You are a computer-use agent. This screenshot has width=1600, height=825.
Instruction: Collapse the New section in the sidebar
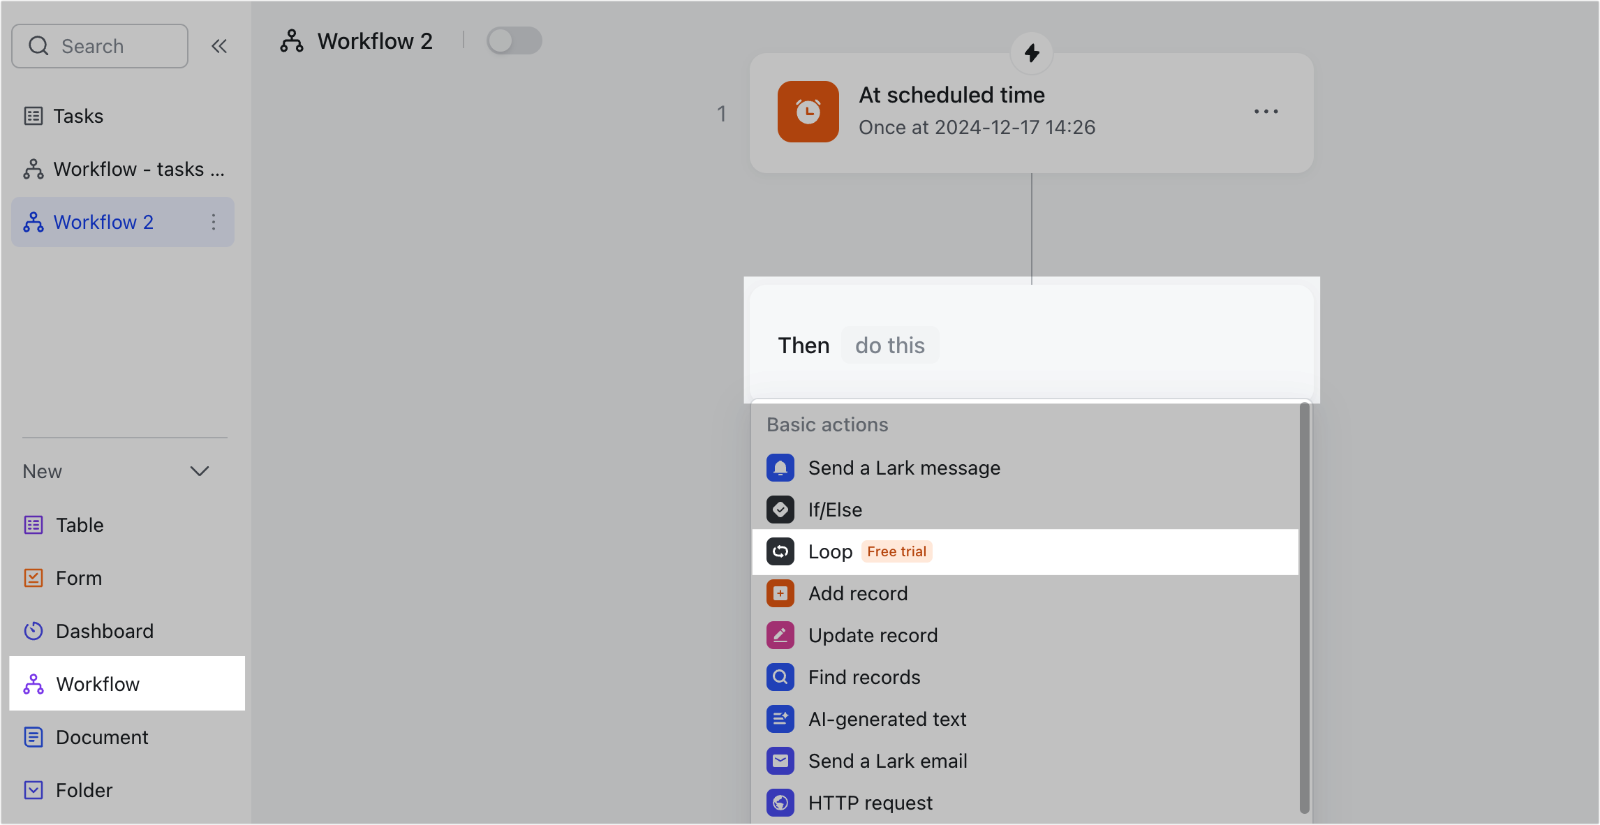coord(200,471)
